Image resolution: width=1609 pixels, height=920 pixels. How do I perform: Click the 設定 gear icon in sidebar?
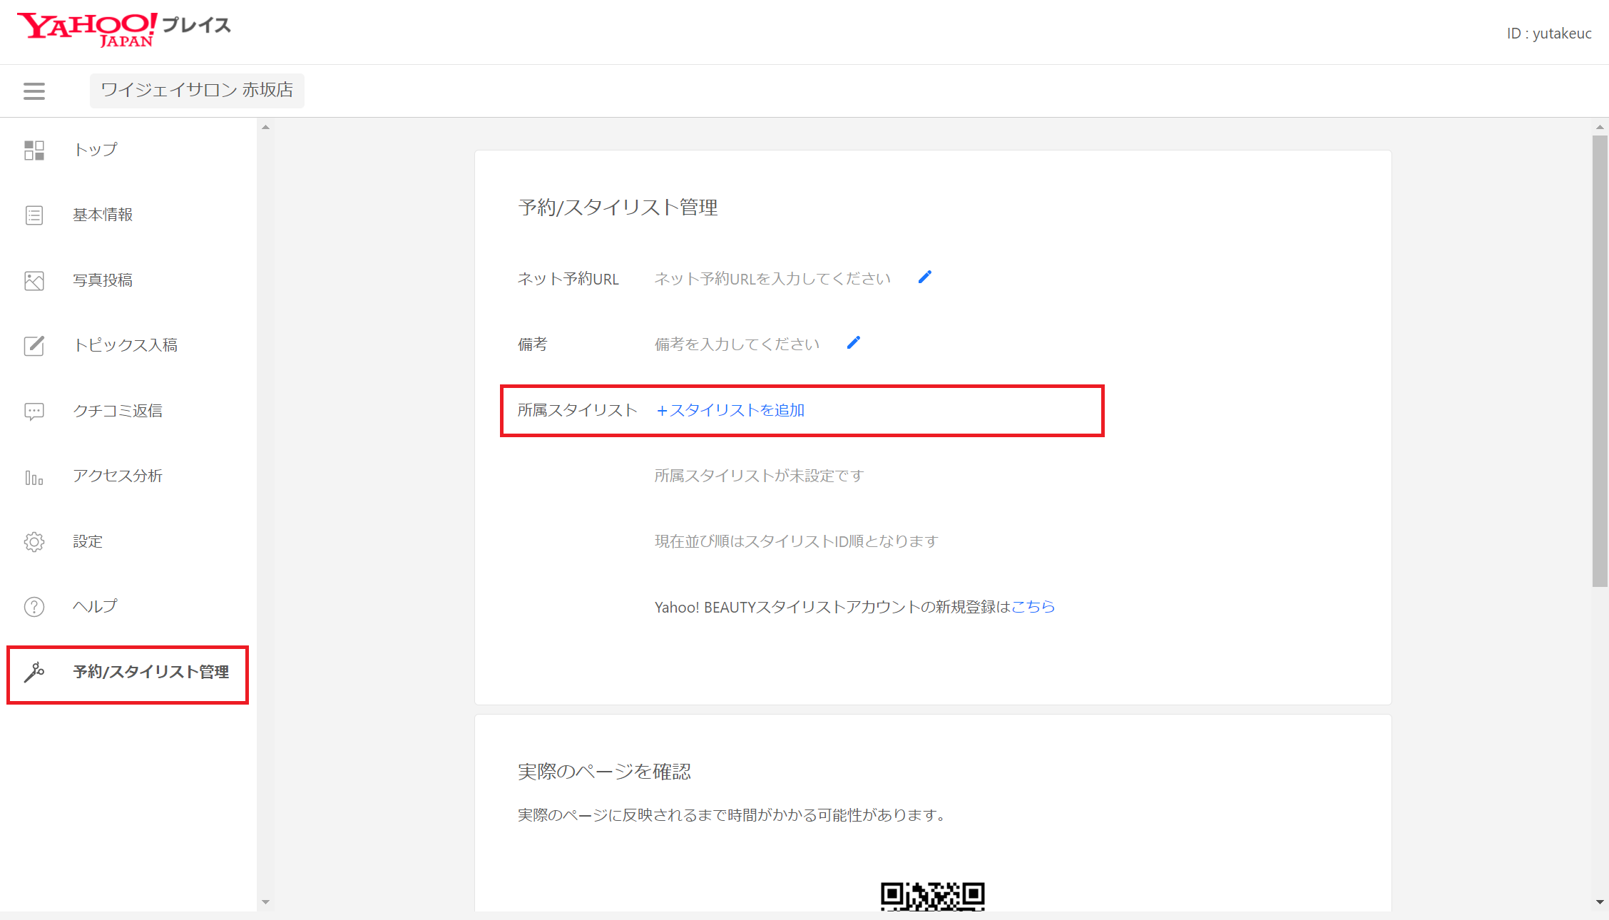pyautogui.click(x=32, y=541)
